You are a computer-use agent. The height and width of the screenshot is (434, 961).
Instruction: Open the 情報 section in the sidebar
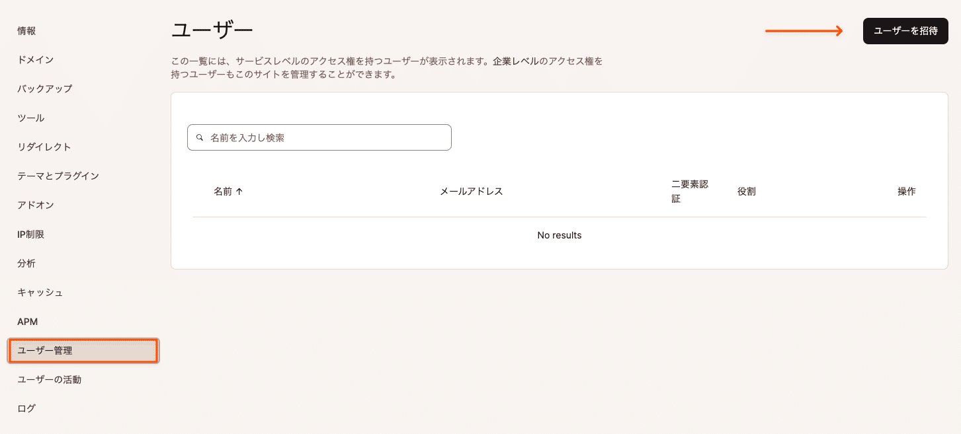click(x=26, y=30)
